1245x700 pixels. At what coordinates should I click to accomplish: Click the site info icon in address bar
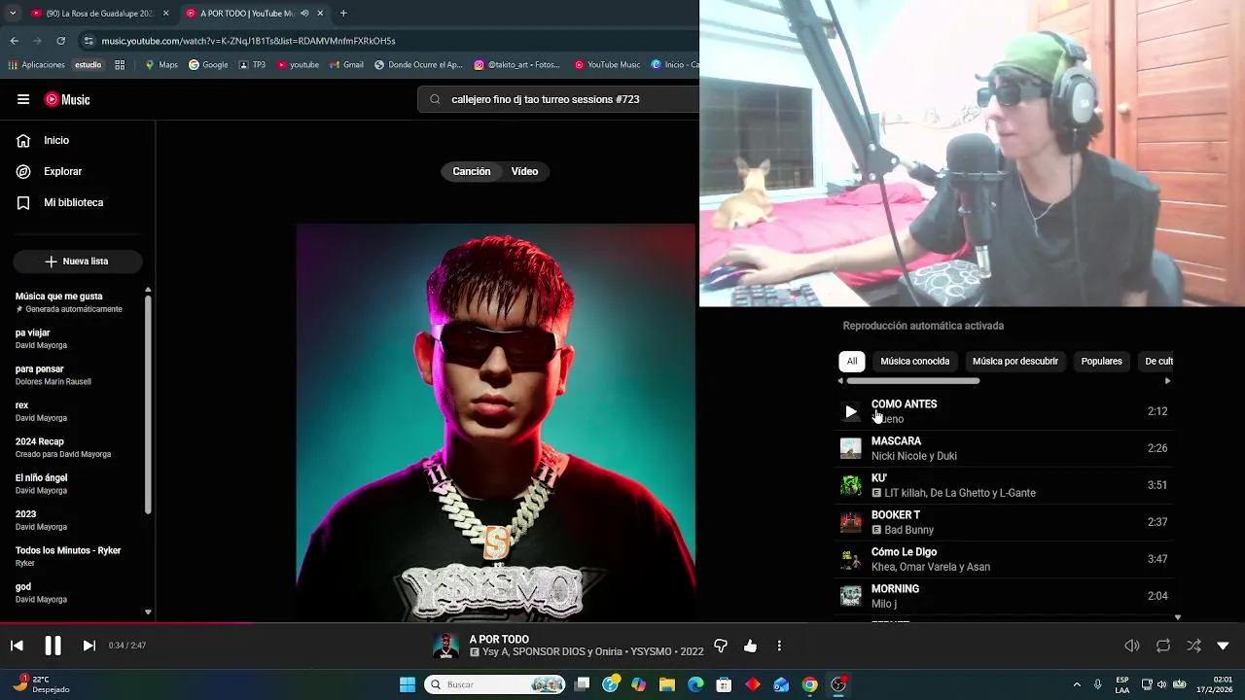click(89, 41)
